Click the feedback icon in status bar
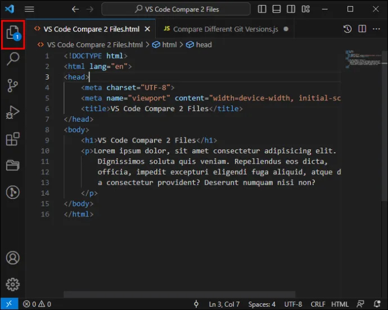This screenshot has width=388, height=310. pyautogui.click(x=360, y=304)
